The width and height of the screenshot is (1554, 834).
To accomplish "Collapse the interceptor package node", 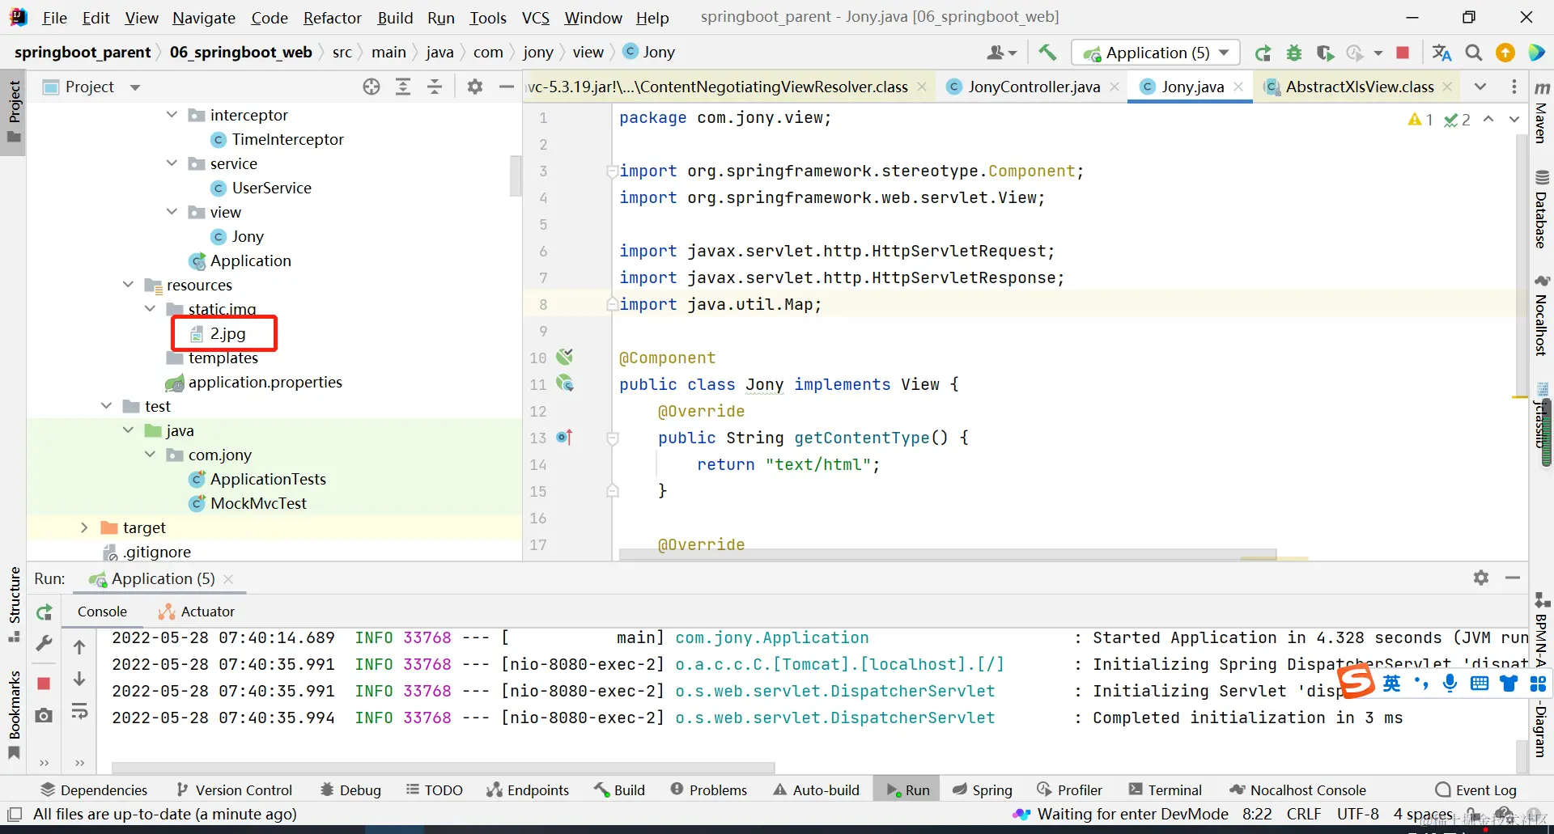I will click(x=172, y=115).
